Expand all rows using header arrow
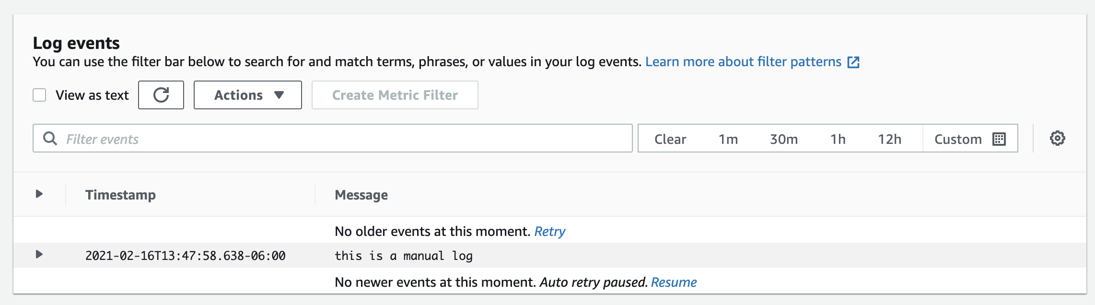This screenshot has height=305, width=1095. click(39, 194)
